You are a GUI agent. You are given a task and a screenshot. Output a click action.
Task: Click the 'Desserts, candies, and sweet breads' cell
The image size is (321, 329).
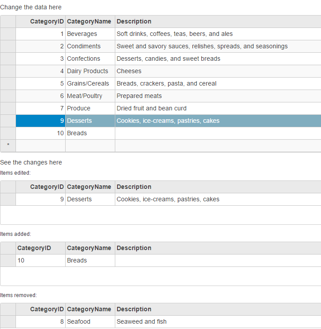click(x=217, y=59)
